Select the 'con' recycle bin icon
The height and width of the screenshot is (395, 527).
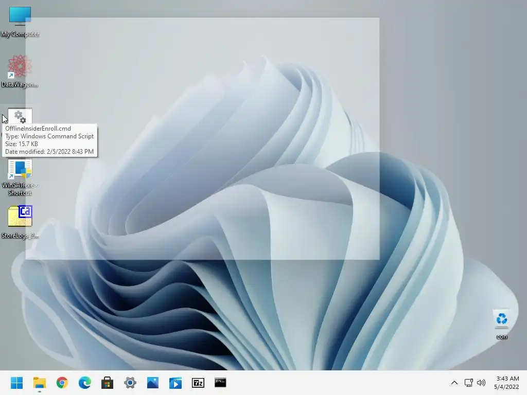tap(501, 318)
